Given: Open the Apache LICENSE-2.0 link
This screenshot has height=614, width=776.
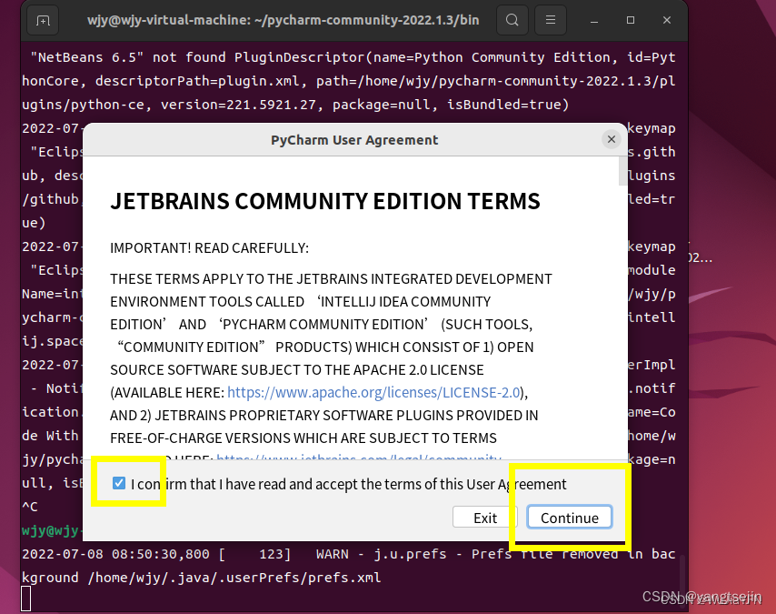Looking at the screenshot, I should (x=373, y=392).
